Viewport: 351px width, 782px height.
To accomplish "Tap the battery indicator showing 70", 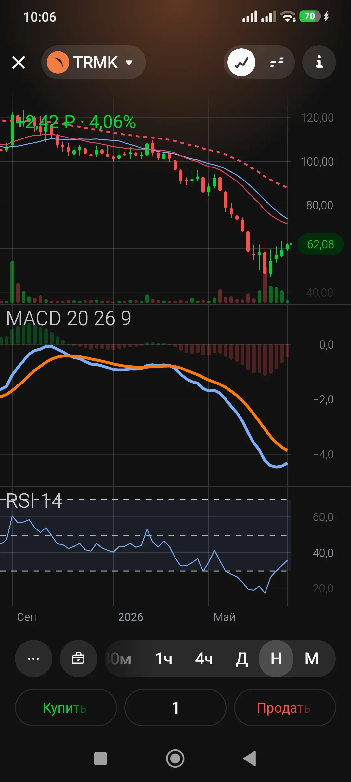I will [310, 16].
